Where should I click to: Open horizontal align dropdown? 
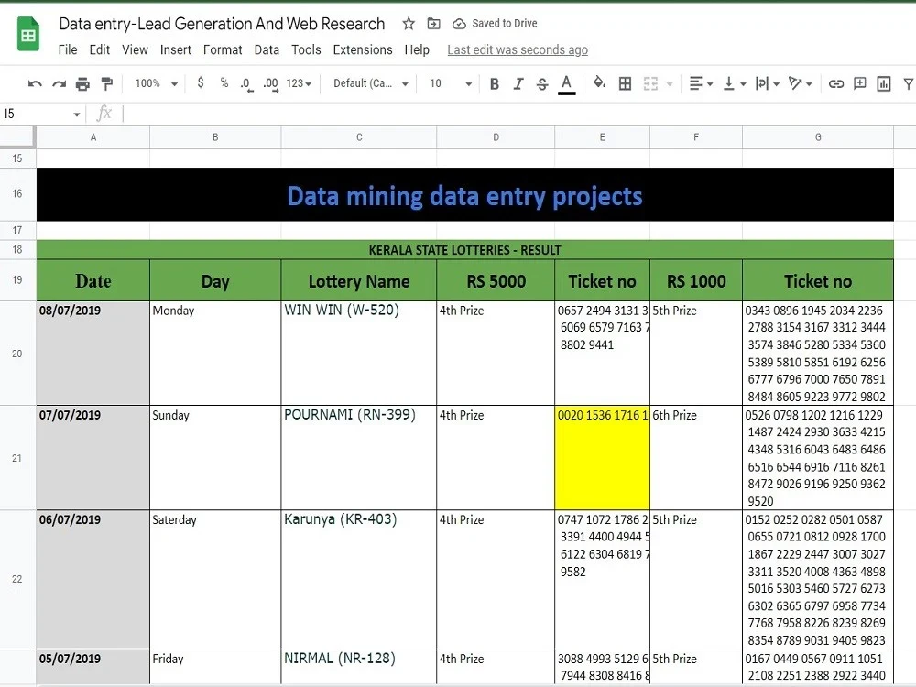701,83
